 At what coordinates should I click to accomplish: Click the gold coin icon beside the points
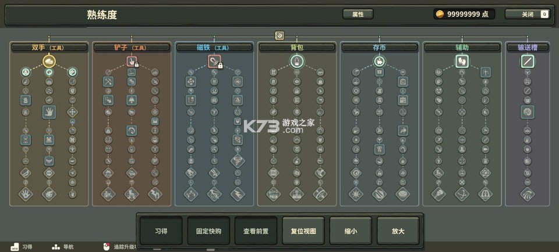point(440,14)
